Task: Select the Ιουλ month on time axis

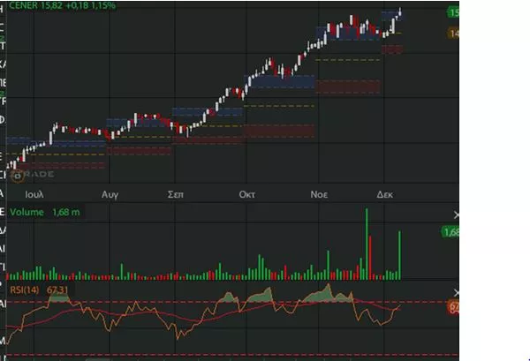Action: [35, 192]
